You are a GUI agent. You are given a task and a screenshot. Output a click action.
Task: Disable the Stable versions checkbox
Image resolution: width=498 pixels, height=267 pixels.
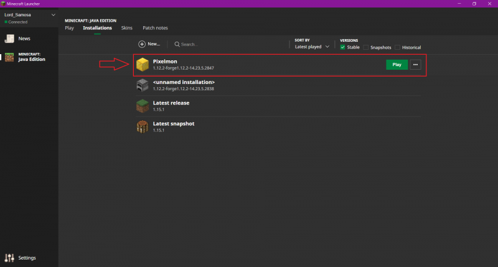(343, 47)
